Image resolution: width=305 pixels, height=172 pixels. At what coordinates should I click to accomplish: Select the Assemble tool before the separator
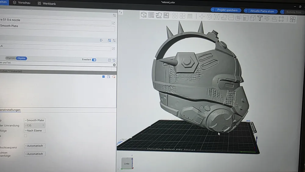click(x=281, y=19)
